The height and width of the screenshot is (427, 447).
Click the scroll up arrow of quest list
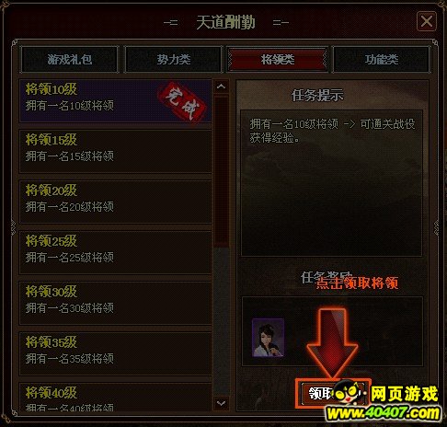click(221, 87)
